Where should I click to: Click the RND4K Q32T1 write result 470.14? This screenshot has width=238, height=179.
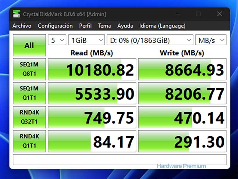point(182,117)
